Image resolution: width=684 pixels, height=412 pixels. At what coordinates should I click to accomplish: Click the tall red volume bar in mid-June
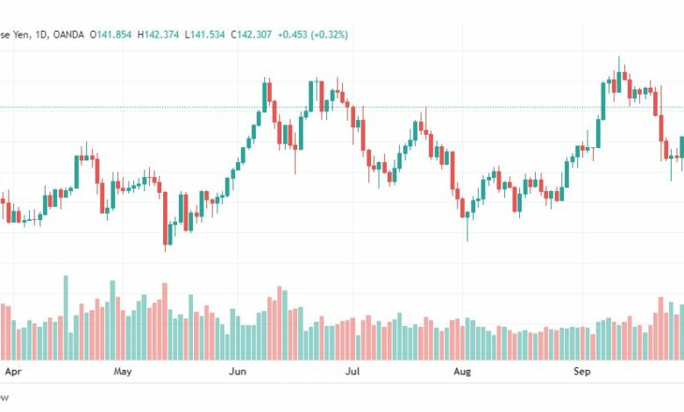click(280, 323)
